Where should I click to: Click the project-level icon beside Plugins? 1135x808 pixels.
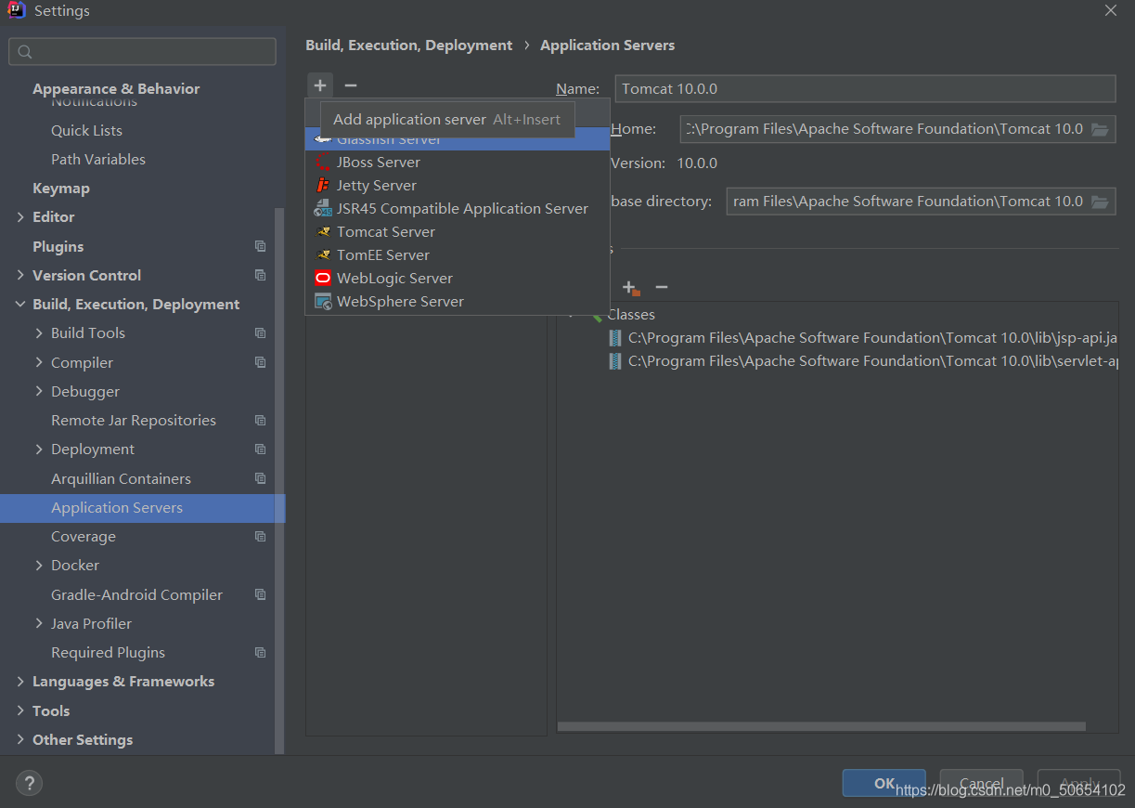[260, 247]
